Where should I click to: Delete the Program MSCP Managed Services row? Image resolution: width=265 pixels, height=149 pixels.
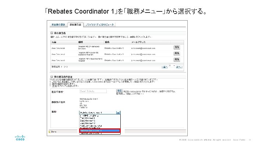(x=177, y=47)
